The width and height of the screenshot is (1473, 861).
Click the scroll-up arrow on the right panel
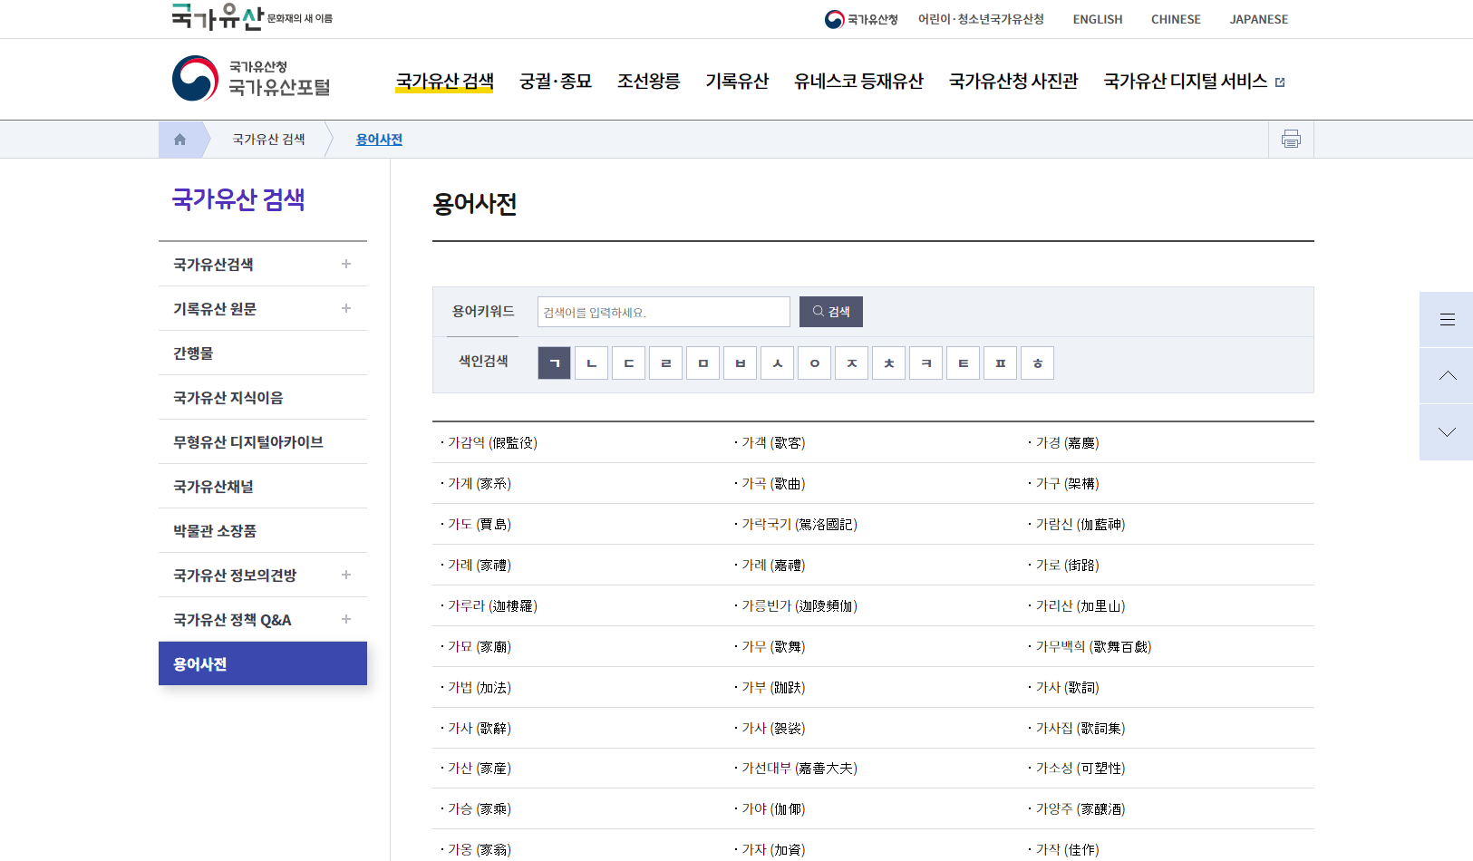[x=1447, y=376]
